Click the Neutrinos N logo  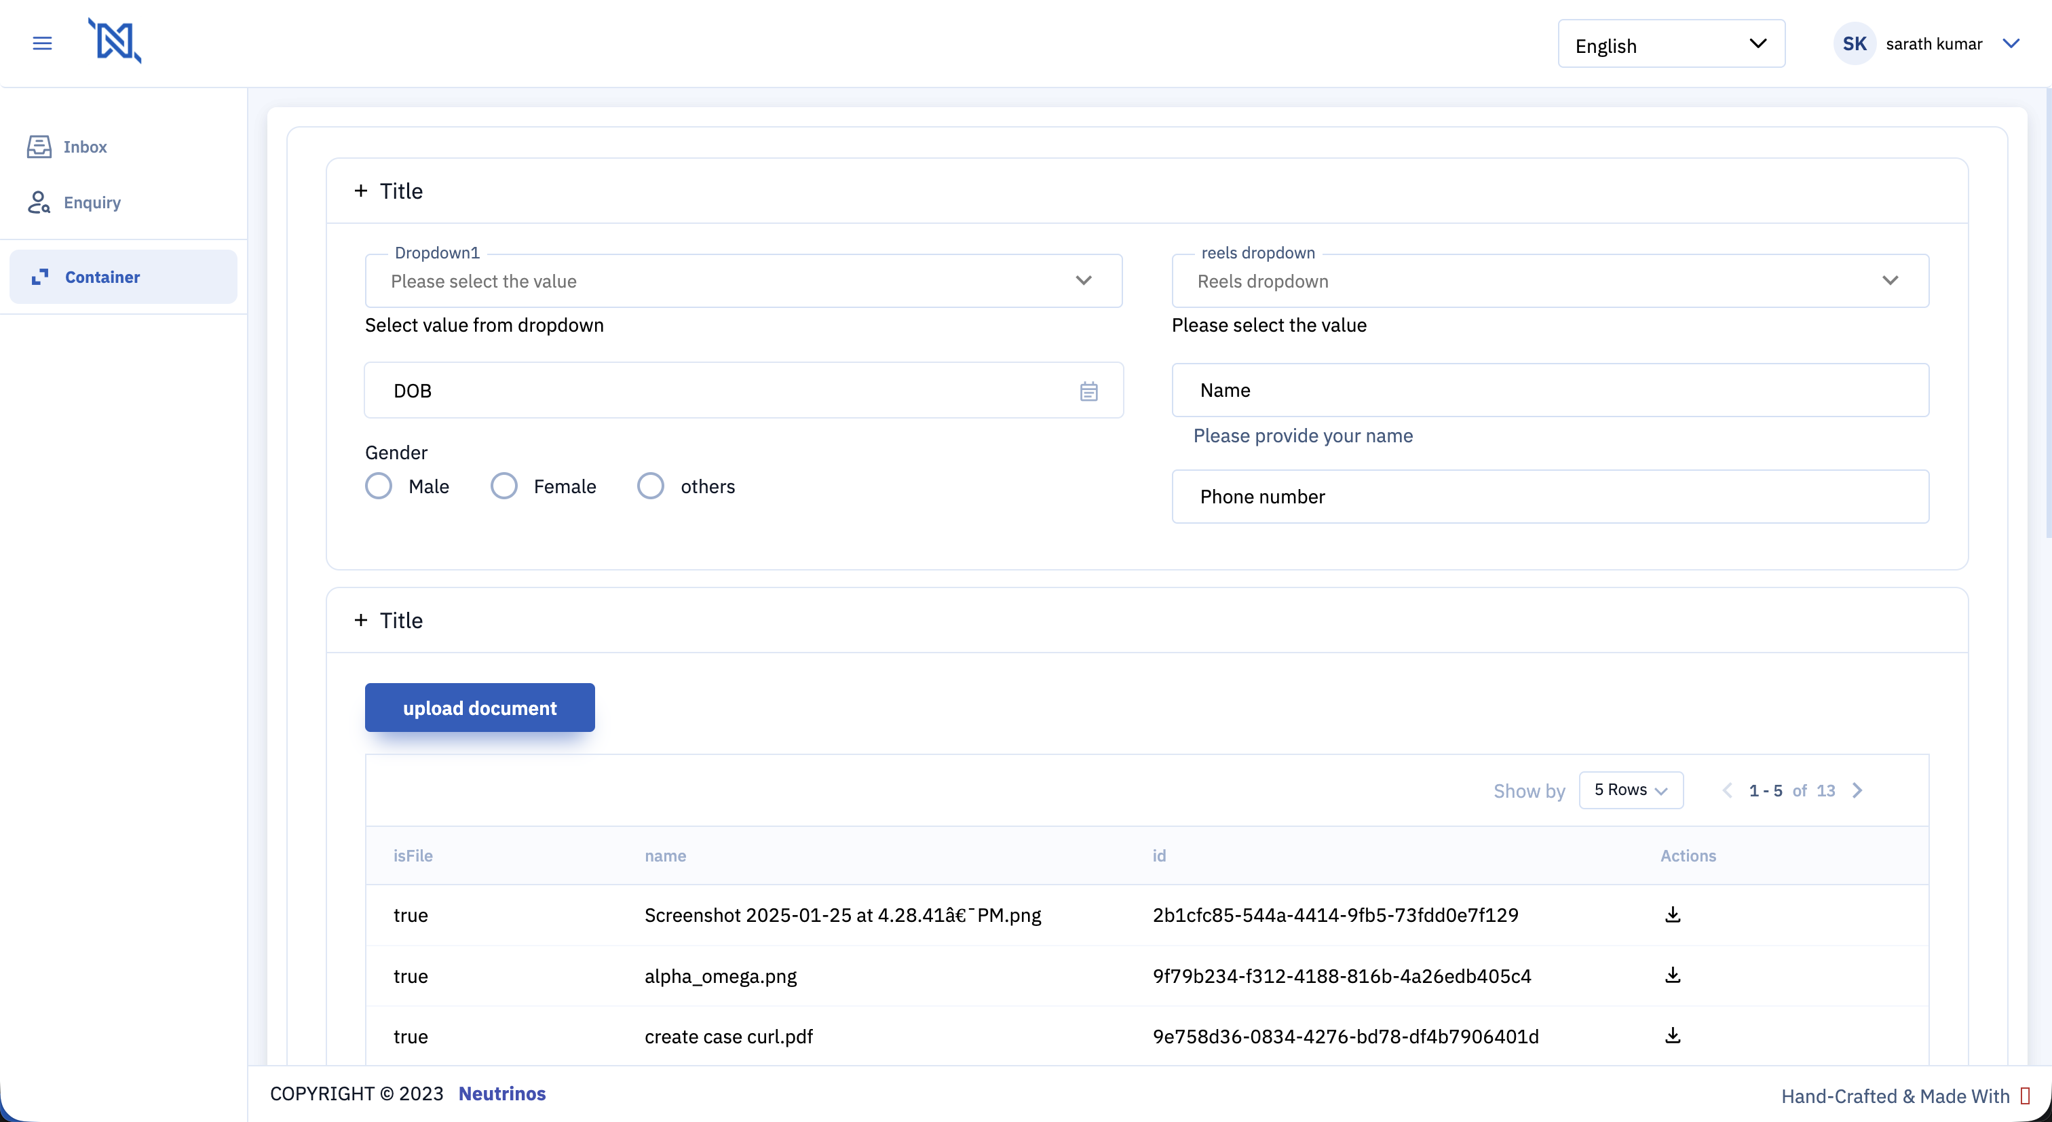click(115, 41)
